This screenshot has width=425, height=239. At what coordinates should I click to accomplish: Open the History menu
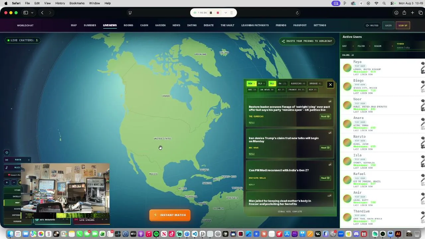tap(60, 3)
